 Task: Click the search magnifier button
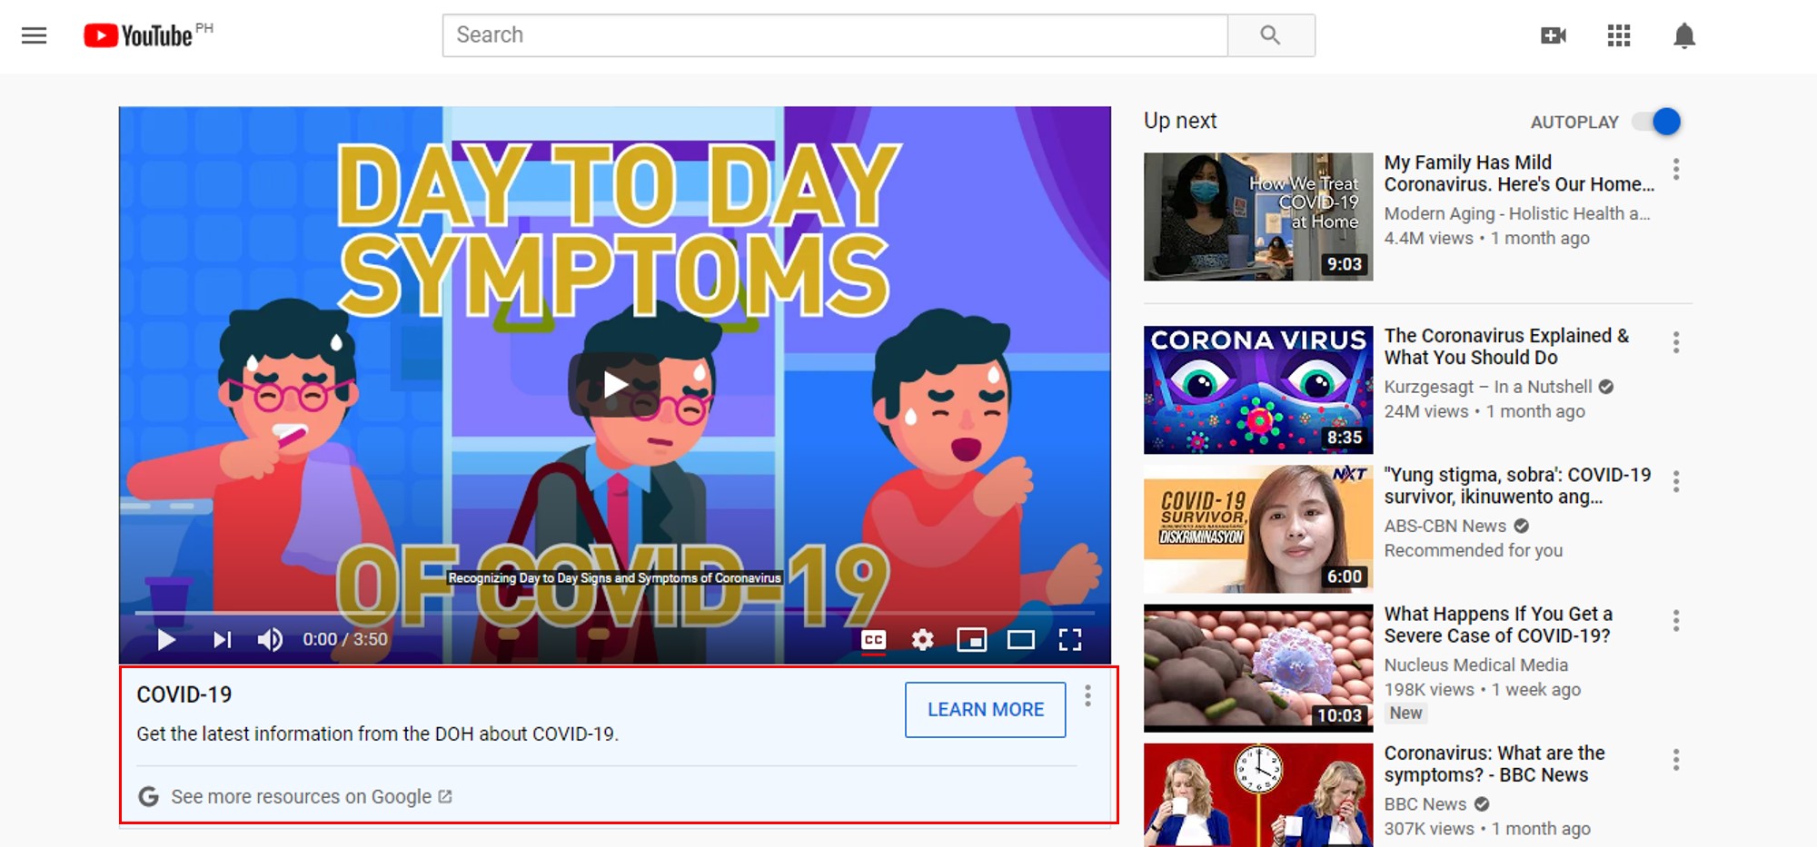(1270, 35)
